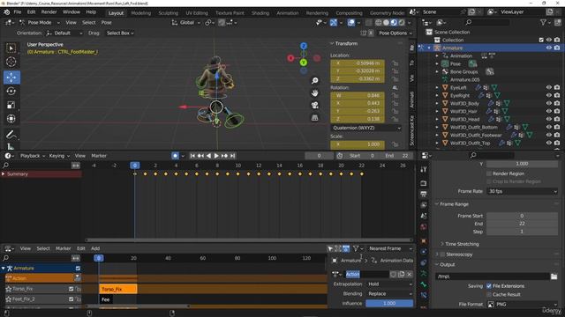The image size is (565, 317).
Task: Open Marker menu in NLA editor
Action: [63, 248]
